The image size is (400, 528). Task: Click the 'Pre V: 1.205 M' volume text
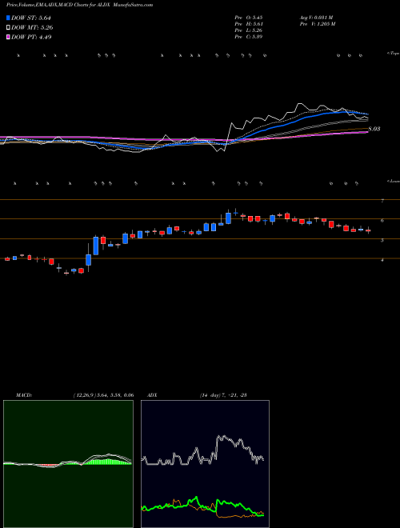click(318, 24)
